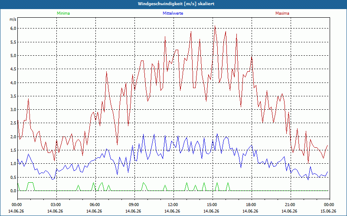Click the 12:00 time axis label

pyautogui.click(x=173, y=205)
